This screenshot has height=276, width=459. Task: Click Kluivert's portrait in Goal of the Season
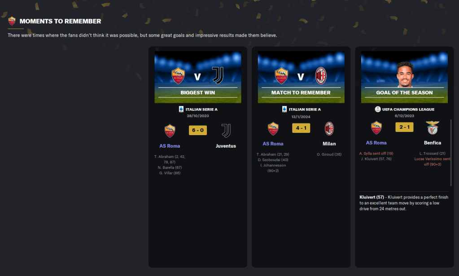[x=405, y=74]
